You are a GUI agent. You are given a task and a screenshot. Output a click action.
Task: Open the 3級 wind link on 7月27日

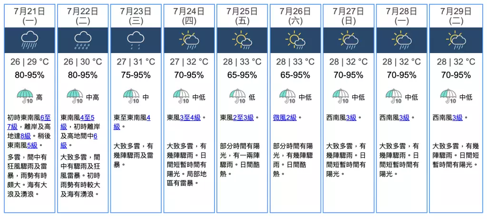351,118
